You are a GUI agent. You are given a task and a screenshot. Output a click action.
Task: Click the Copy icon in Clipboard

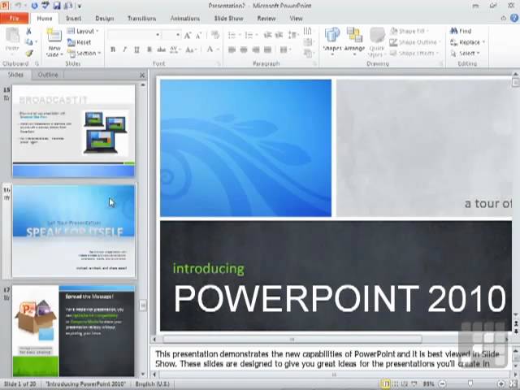(29, 42)
